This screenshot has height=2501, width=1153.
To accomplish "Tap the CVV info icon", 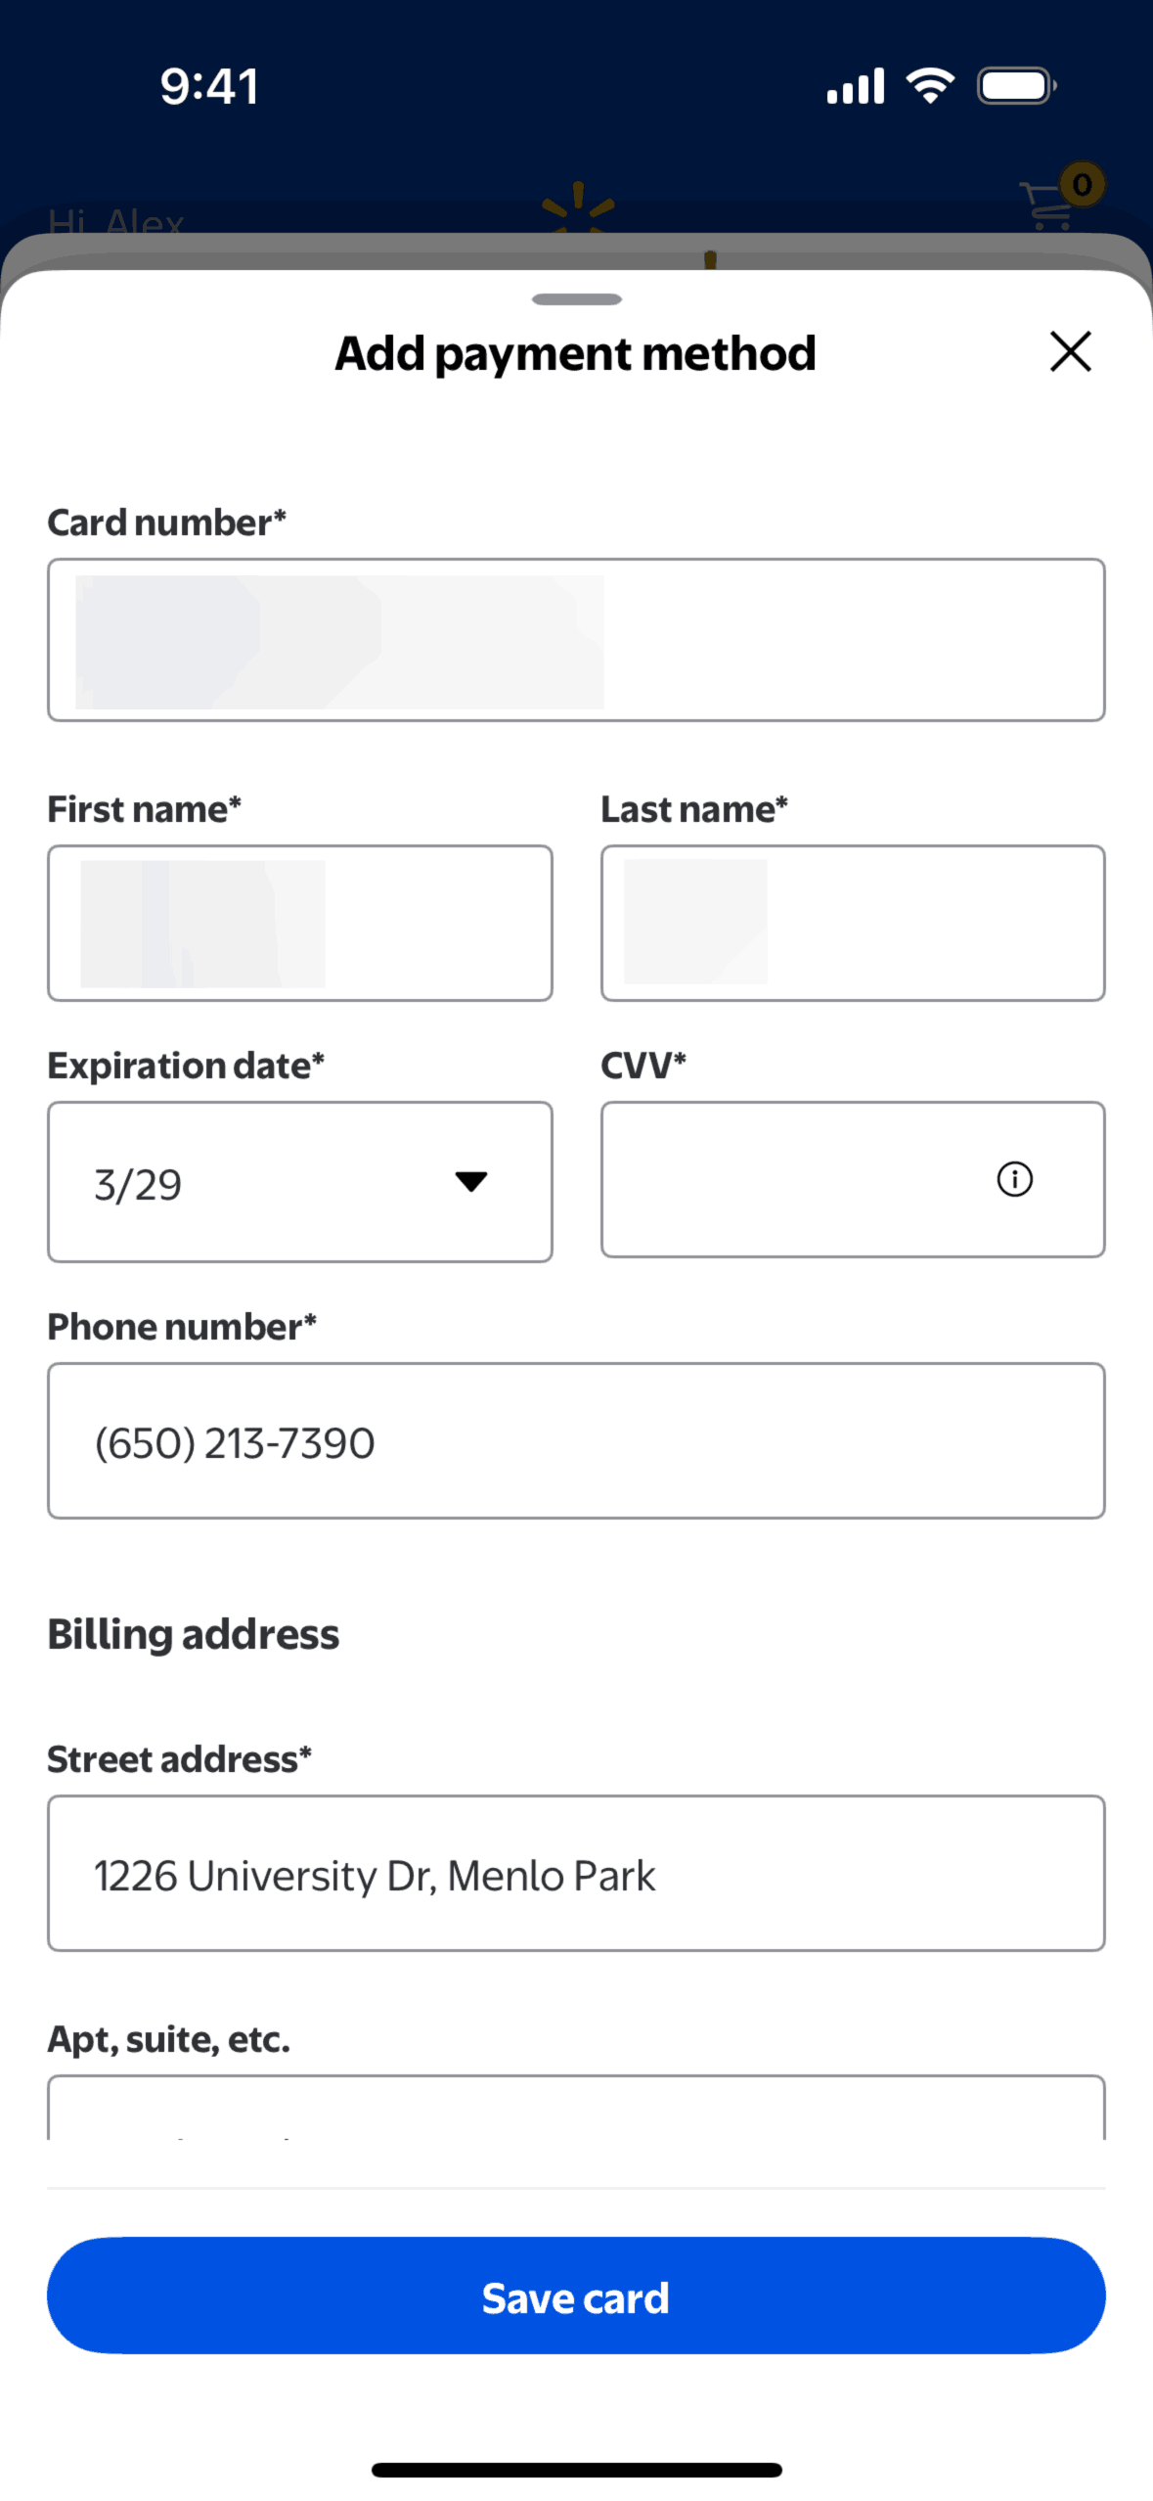I will (1014, 1179).
